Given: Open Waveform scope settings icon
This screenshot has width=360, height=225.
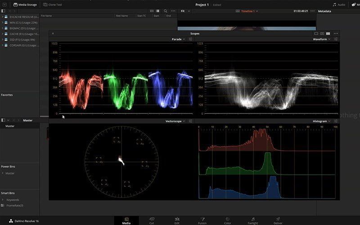Looking at the screenshot, I should pyautogui.click(x=336, y=39).
